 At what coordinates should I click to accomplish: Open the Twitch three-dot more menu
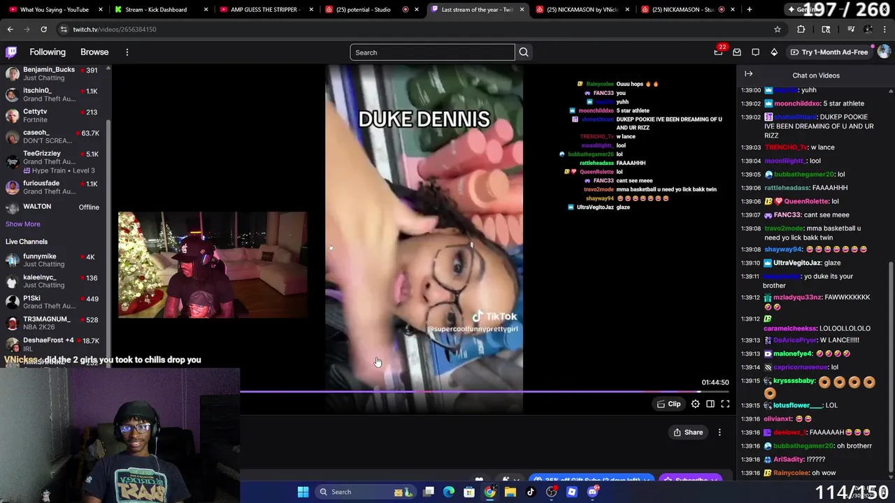[x=127, y=52]
